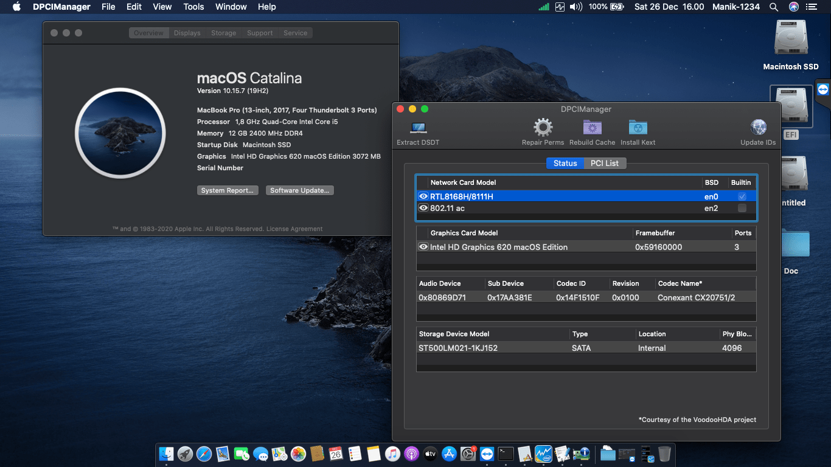Image resolution: width=831 pixels, height=467 pixels.
Task: Toggle eye icon for RTL8168H/8111H row
Action: (423, 196)
